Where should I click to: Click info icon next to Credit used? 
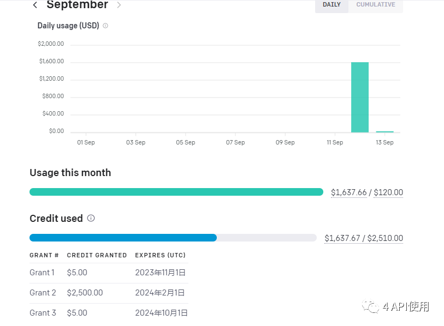click(x=91, y=218)
